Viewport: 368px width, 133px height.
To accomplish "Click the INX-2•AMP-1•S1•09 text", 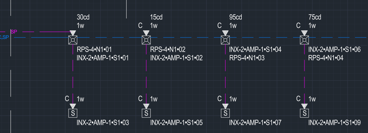I will pos(335,122).
